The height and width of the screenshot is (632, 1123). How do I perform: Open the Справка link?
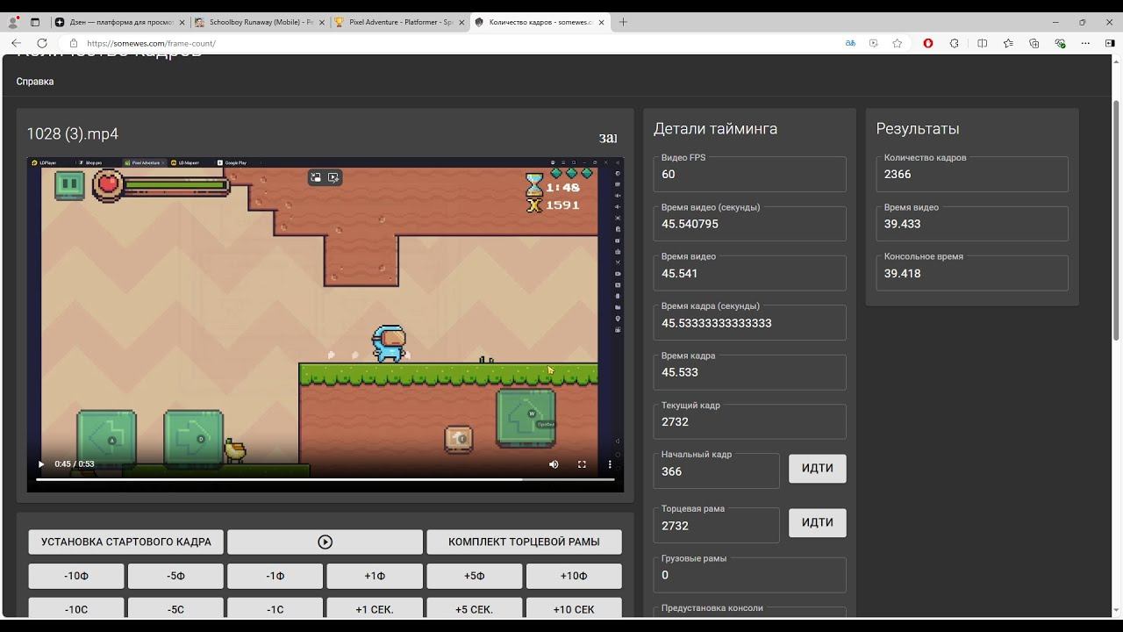tap(35, 82)
